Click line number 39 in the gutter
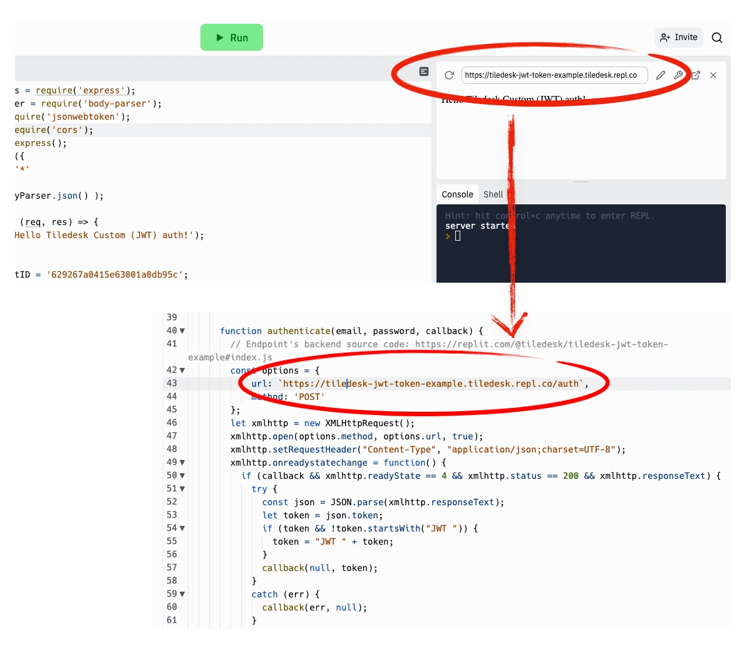754x655 pixels. (172, 318)
